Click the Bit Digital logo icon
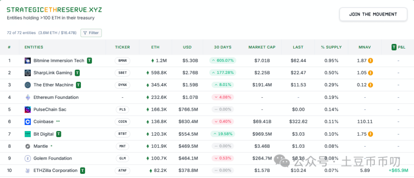 coord(28,134)
